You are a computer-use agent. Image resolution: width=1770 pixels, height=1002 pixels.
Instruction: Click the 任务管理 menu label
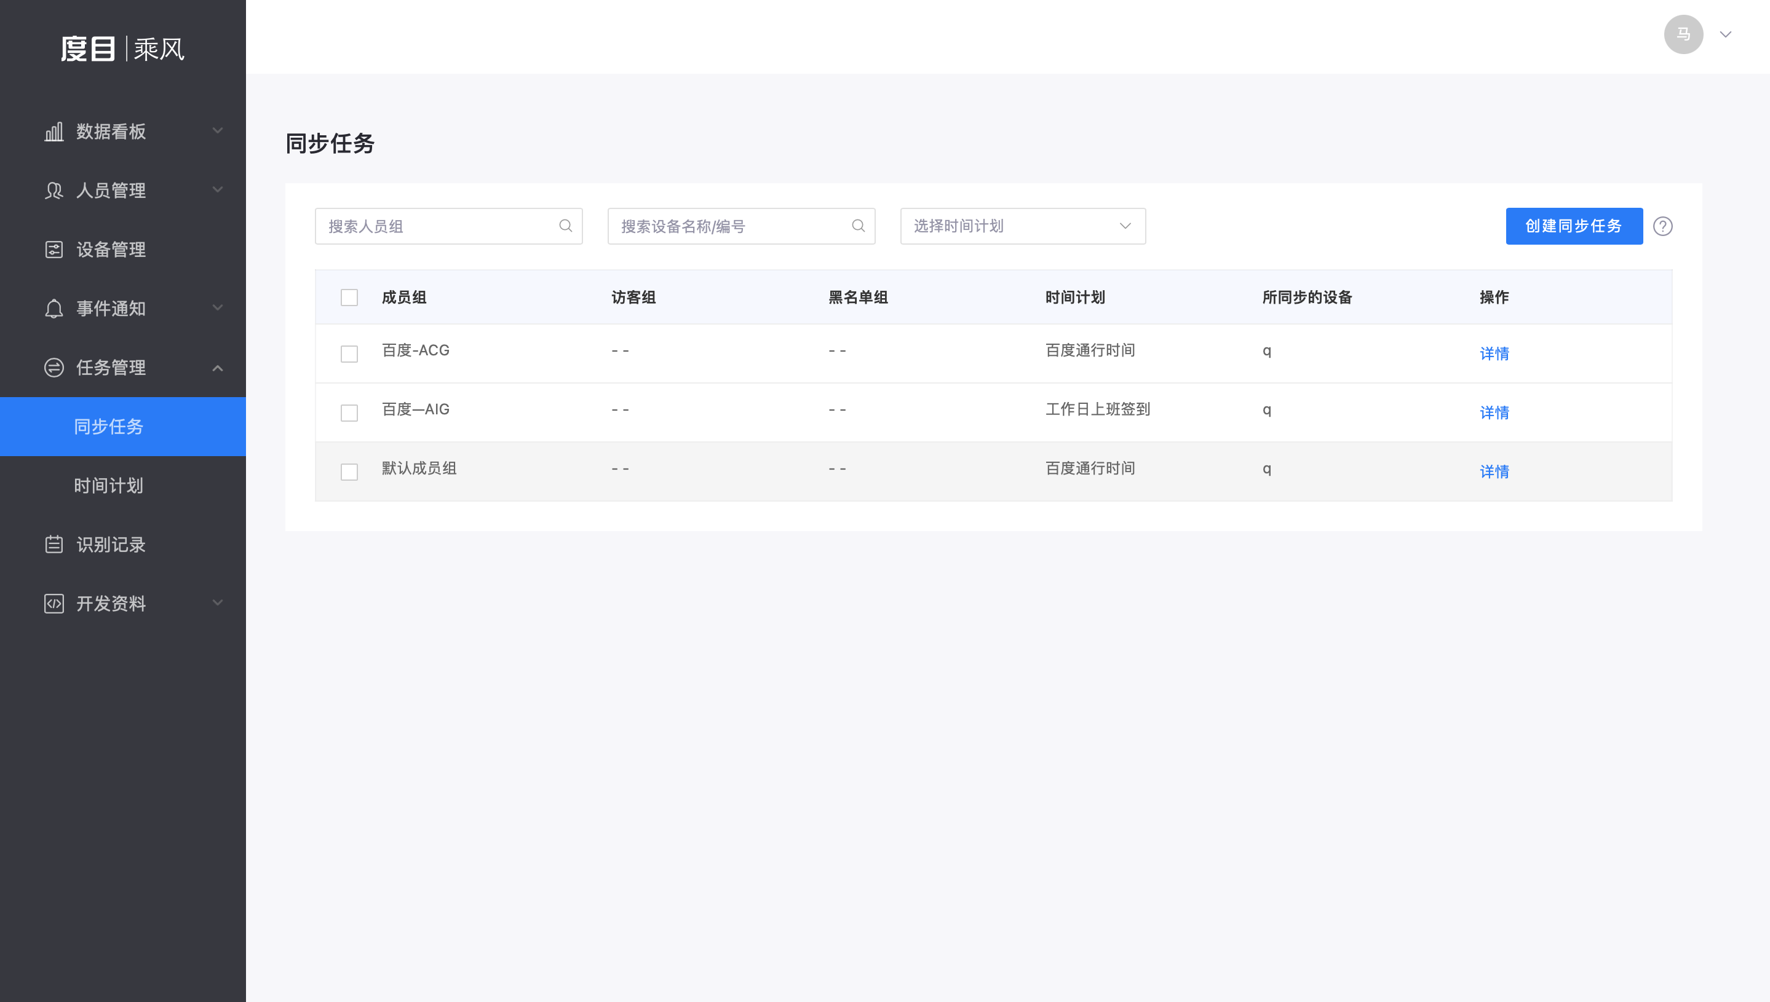pyautogui.click(x=111, y=368)
